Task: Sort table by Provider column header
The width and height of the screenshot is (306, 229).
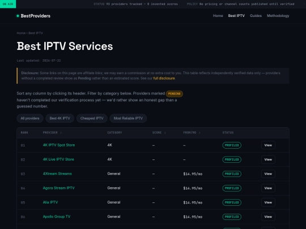Action: coord(52,133)
